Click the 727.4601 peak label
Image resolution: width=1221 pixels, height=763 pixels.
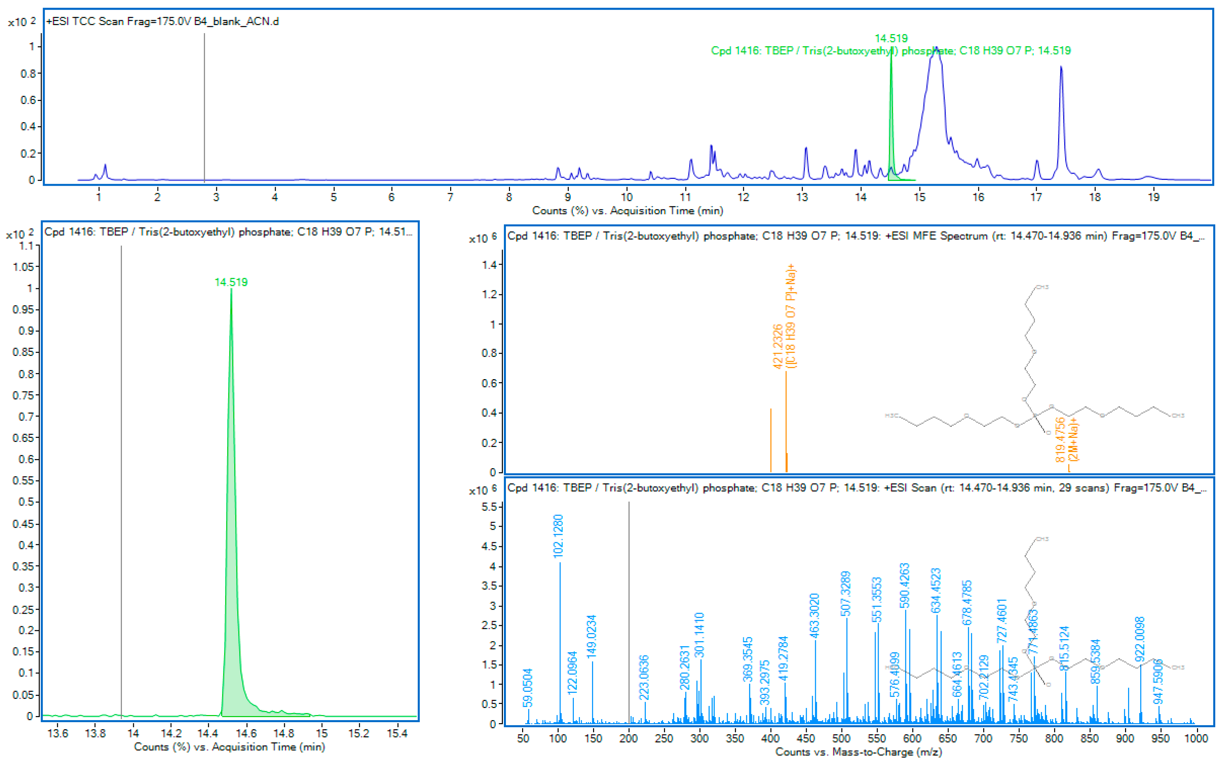(1002, 621)
